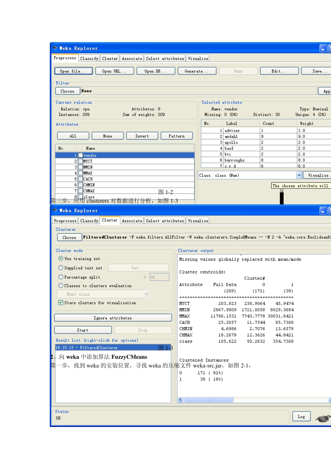
Task: Switch to Select attributes tab in cluster window
Action: tap(165, 221)
